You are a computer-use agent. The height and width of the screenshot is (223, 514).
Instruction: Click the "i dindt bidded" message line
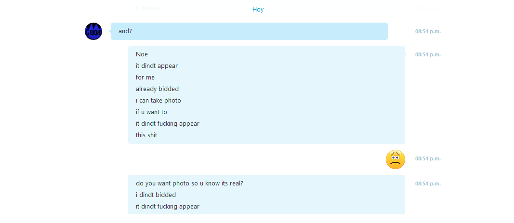[156, 195]
